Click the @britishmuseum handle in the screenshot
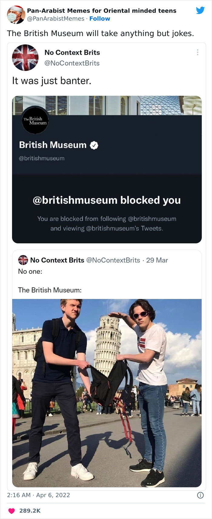 (42, 158)
